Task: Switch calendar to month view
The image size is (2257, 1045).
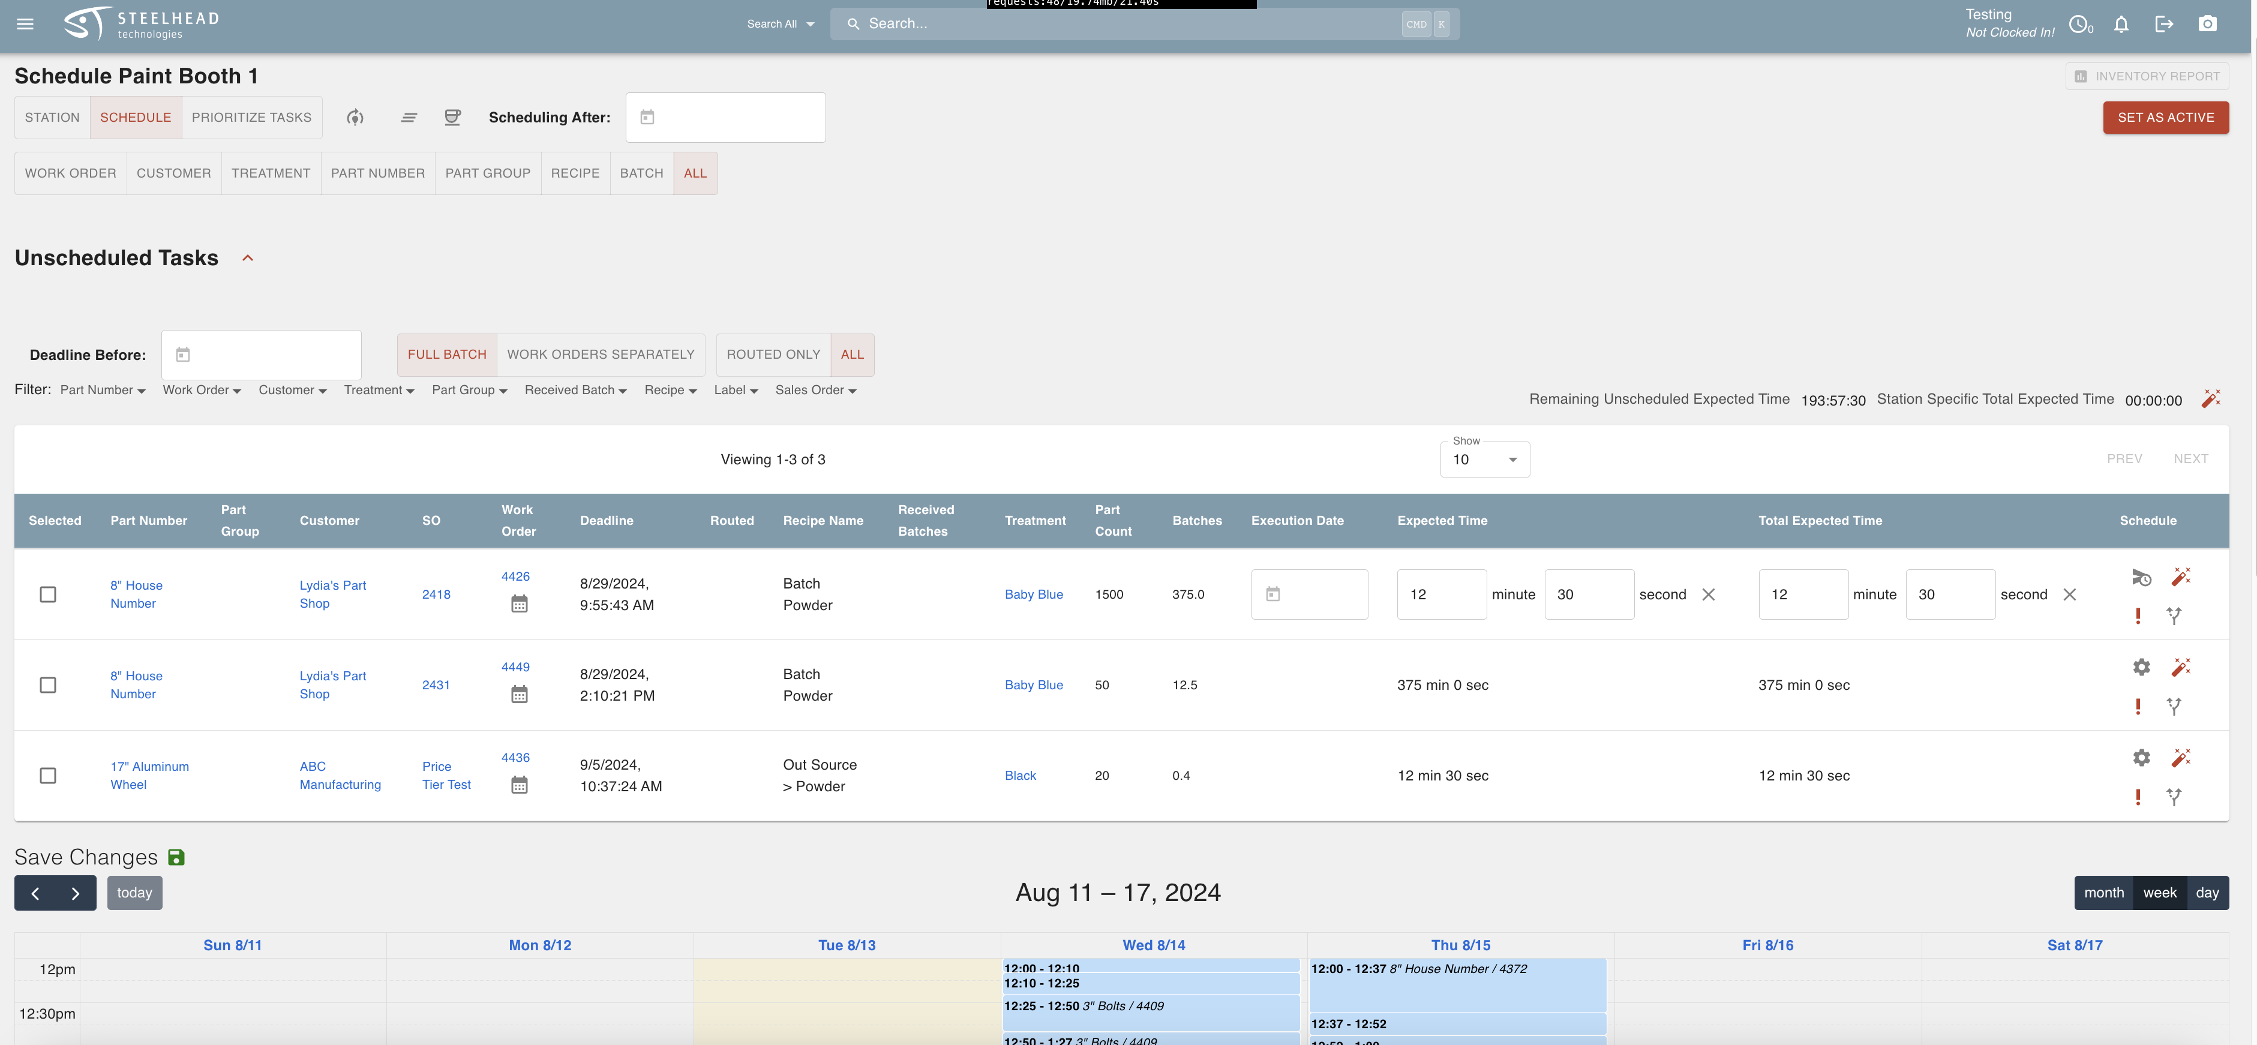Action: [2103, 893]
